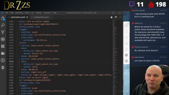This screenshot has width=169, height=95.
Task: Click the unsaved dot on automations.yaml tab
Action: [x=27, y=17]
